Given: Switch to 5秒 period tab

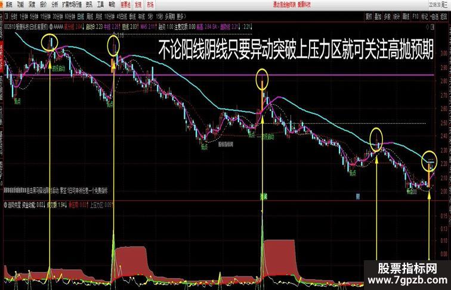Looking at the screenshot, I should pos(150,17).
